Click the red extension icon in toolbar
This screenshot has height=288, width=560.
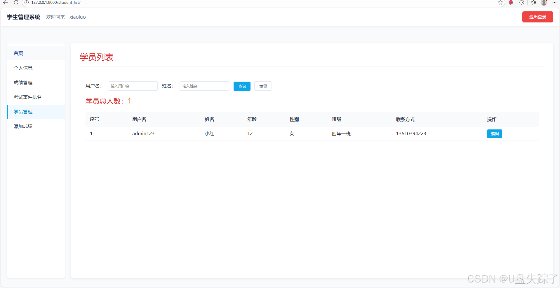[511, 2]
